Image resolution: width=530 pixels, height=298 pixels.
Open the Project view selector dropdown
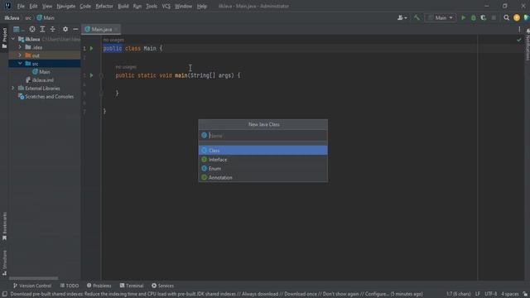(18, 30)
